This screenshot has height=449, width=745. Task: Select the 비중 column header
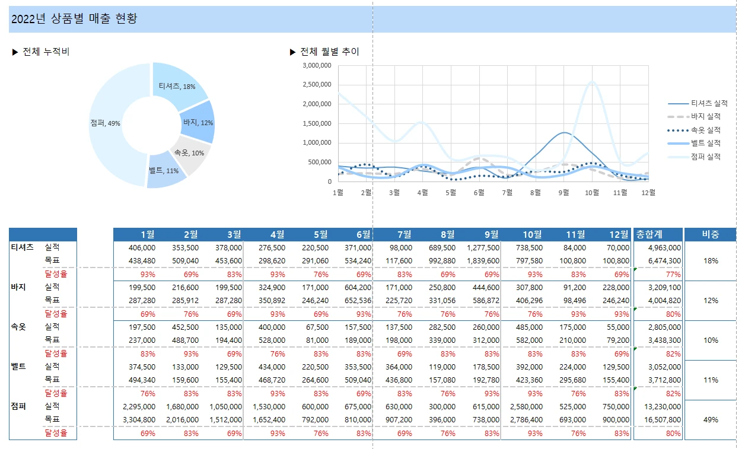pyautogui.click(x=710, y=234)
